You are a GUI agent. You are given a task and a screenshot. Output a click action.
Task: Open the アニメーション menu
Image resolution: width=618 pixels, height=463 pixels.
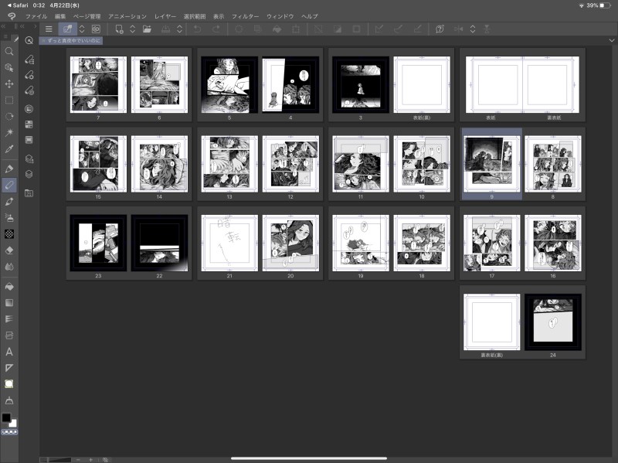[x=127, y=16]
